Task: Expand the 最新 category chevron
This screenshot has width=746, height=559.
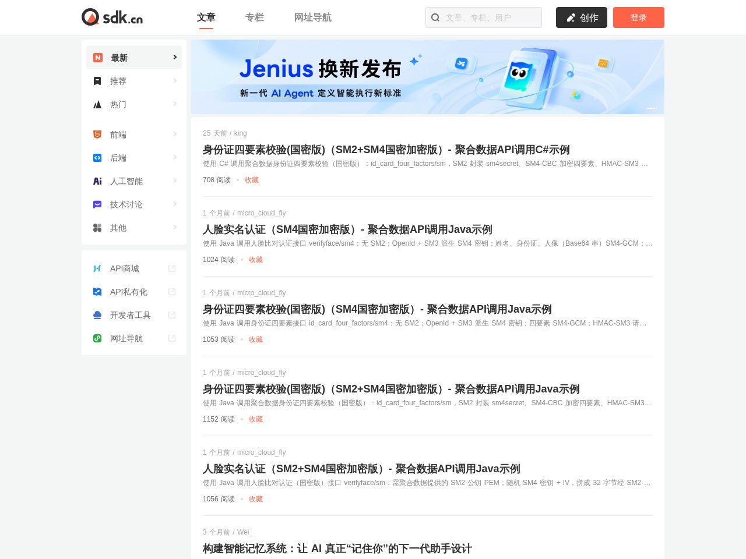Action: (175, 57)
